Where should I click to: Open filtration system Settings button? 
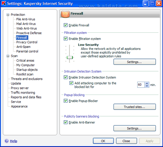[135, 62]
